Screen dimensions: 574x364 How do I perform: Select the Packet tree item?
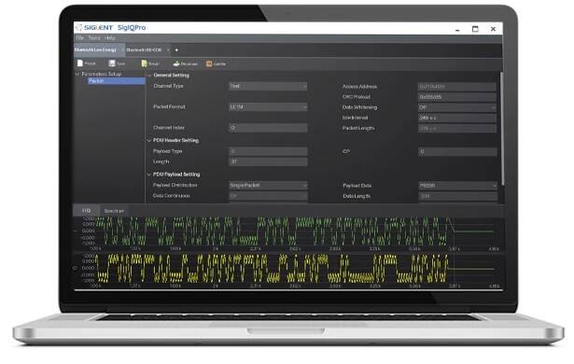pyautogui.click(x=117, y=81)
